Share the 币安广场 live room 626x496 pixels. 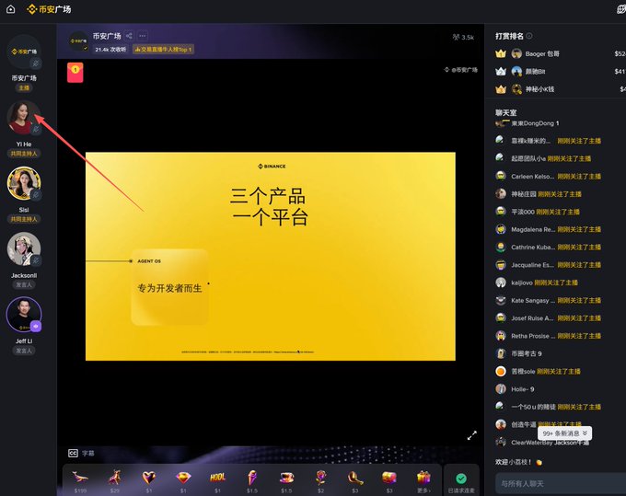129,36
